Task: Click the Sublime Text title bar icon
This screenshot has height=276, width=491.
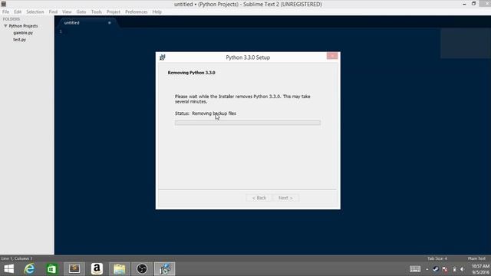Action: click(x=3, y=4)
